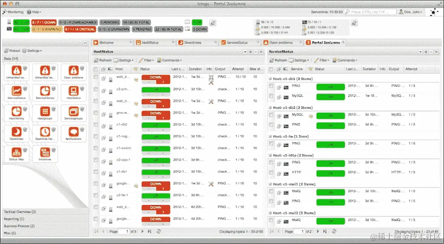Click the refresh icon beside host status summary
Viewport: 444px width, 244px height.
coord(213,23)
